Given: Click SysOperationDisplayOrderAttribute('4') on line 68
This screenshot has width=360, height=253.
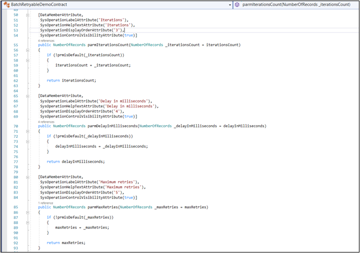Looking at the screenshot, I should (x=81, y=111).
